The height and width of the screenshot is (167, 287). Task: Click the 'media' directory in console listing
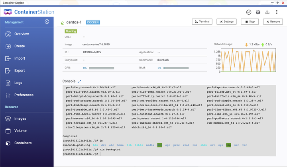[150, 145]
